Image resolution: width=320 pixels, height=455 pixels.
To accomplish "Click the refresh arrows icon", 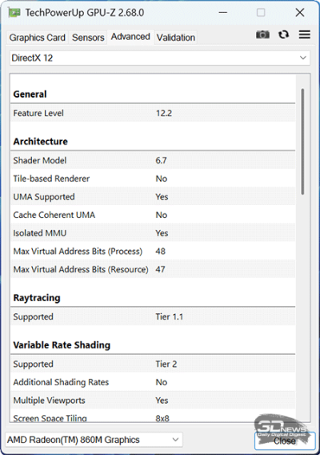I will (283, 34).
